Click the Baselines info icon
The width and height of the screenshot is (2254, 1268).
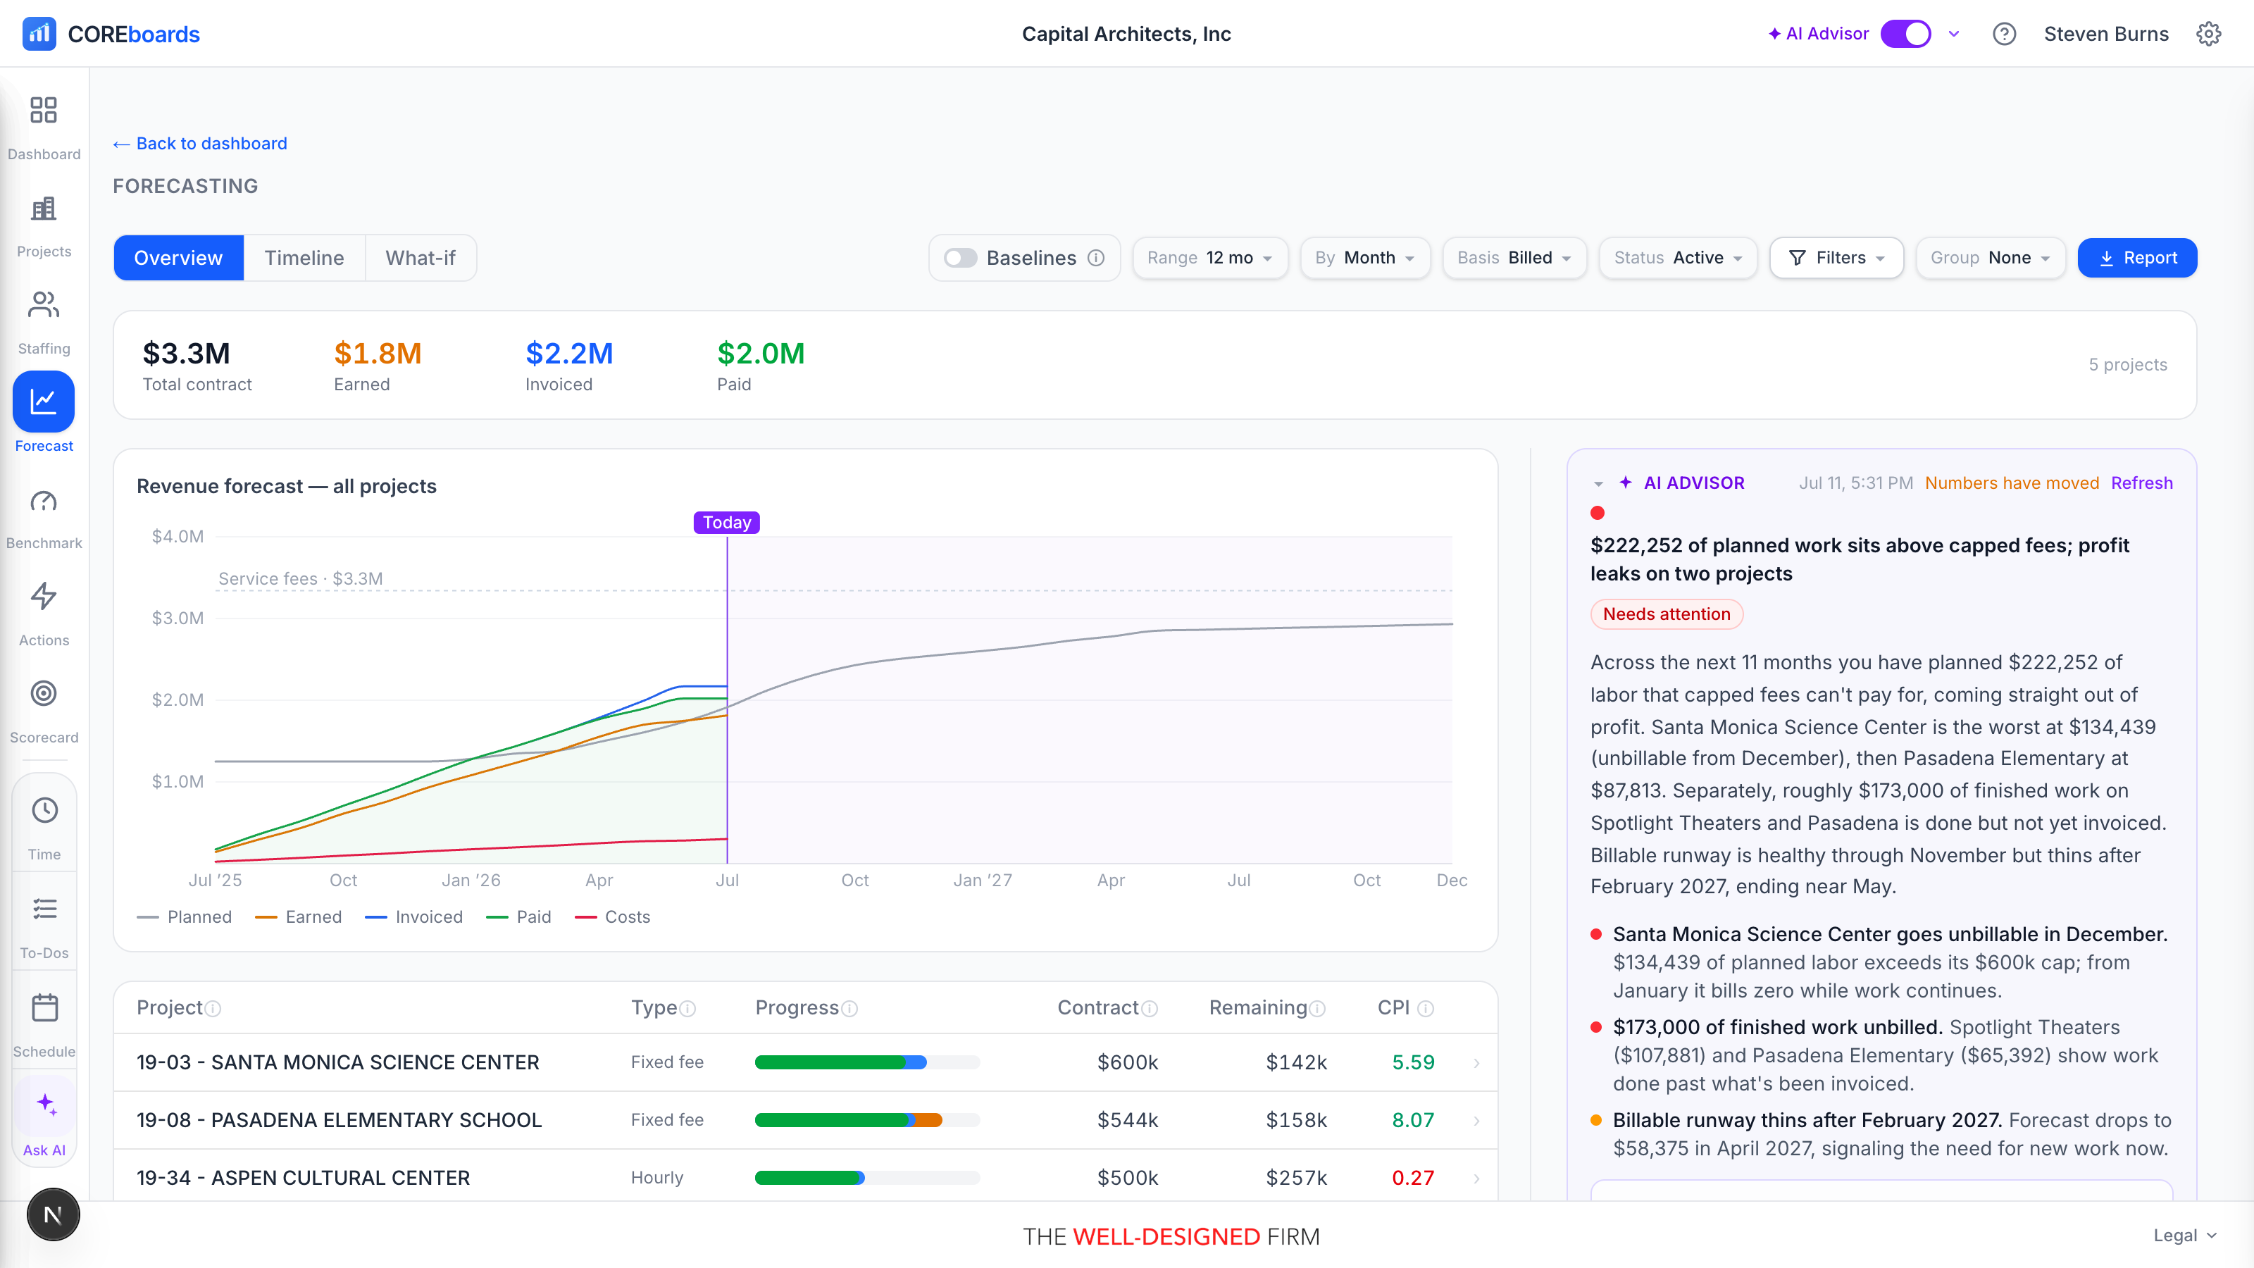[1097, 258]
